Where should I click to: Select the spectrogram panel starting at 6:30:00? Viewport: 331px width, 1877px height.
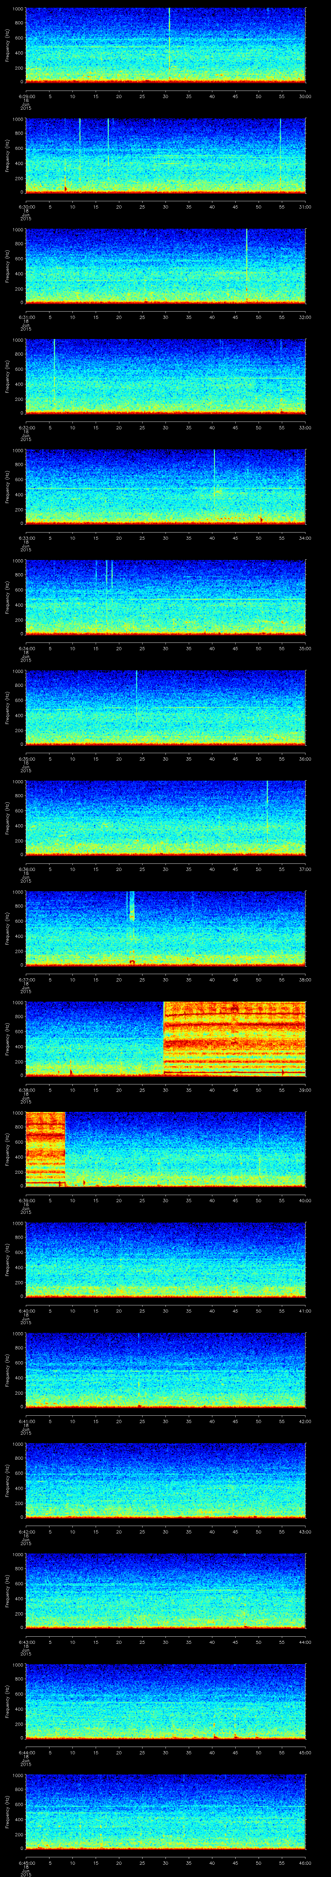pos(165,156)
